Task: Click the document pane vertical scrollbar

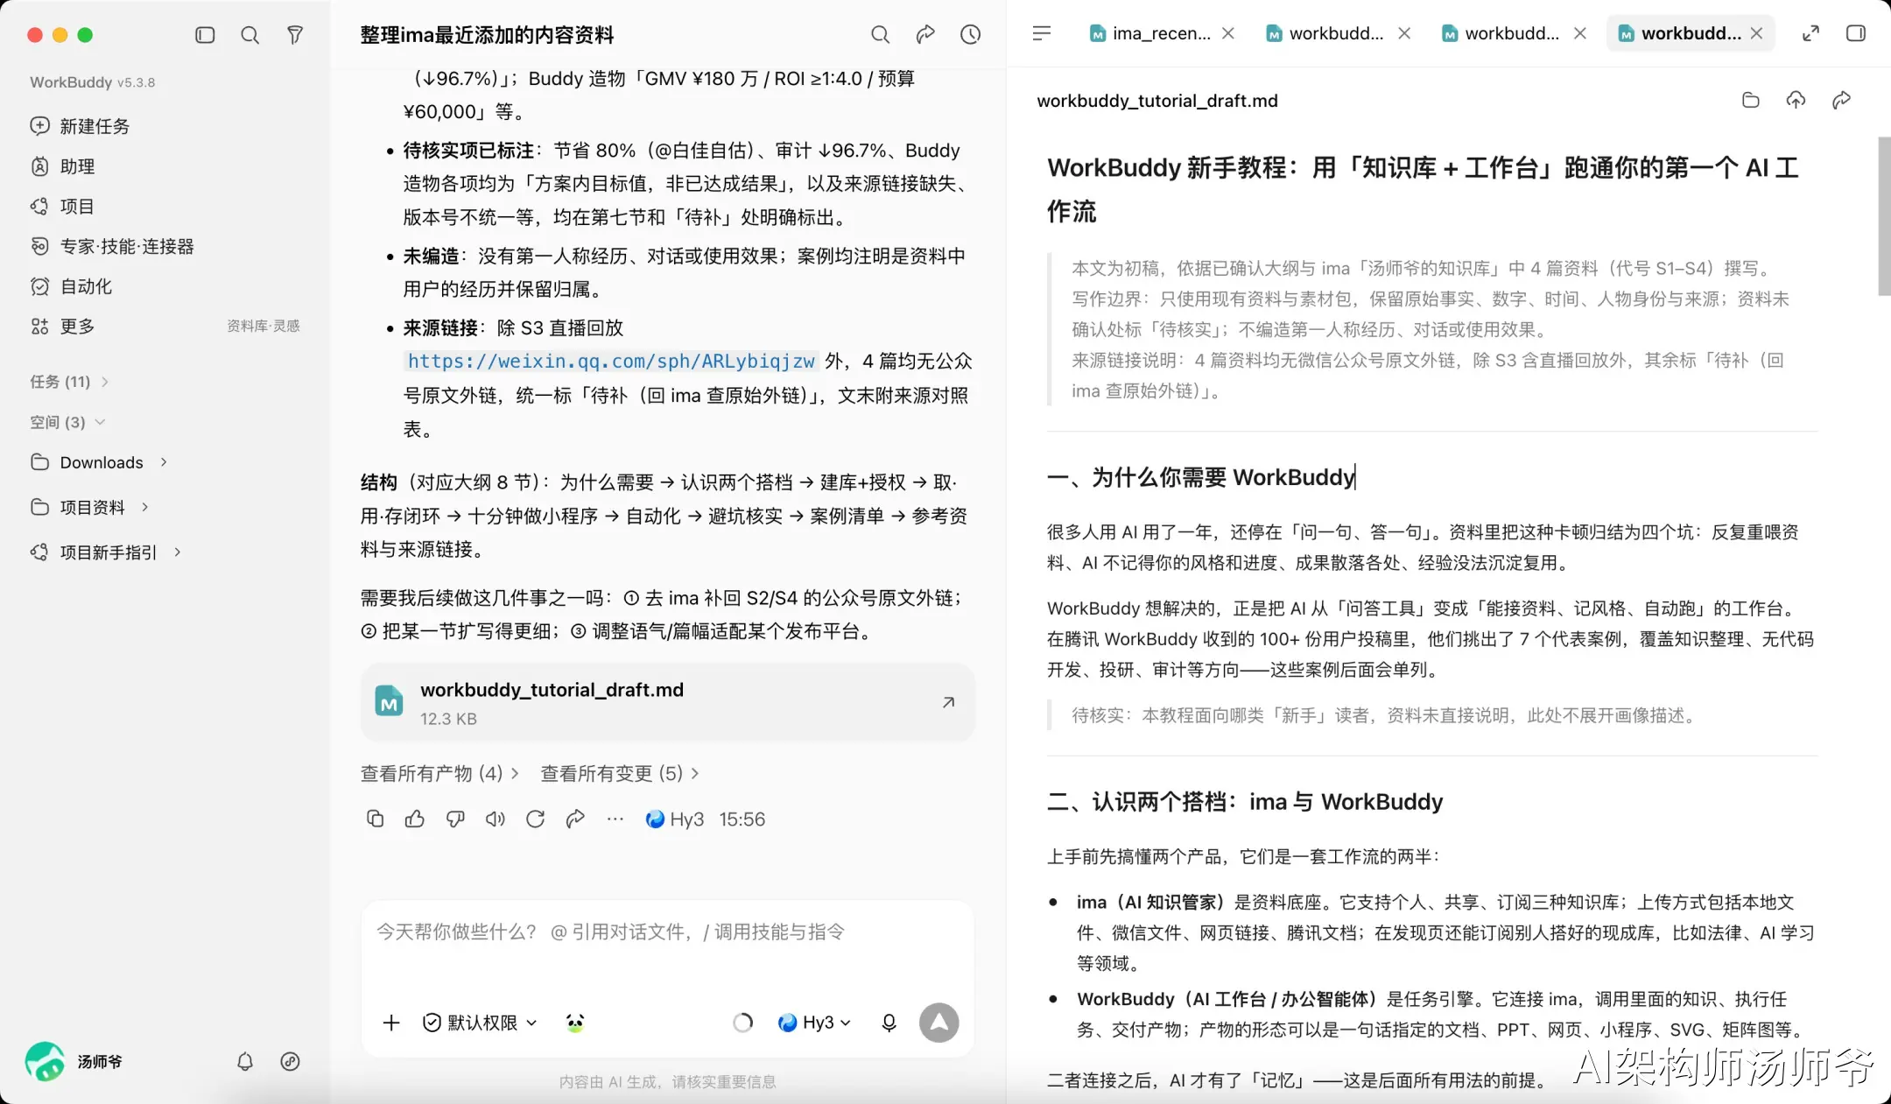Action: [x=1884, y=216]
